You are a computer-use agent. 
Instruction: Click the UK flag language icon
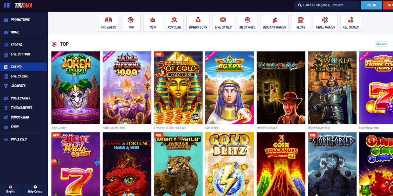(11, 187)
